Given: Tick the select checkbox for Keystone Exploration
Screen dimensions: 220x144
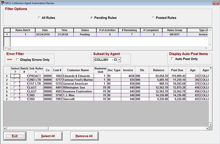Looking at the screenshot, I should point(15,91).
